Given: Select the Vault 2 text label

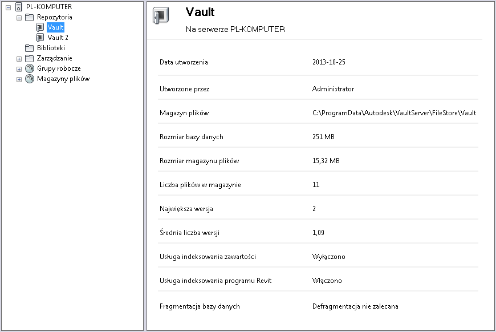Looking at the screenshot, I should click(x=58, y=38).
